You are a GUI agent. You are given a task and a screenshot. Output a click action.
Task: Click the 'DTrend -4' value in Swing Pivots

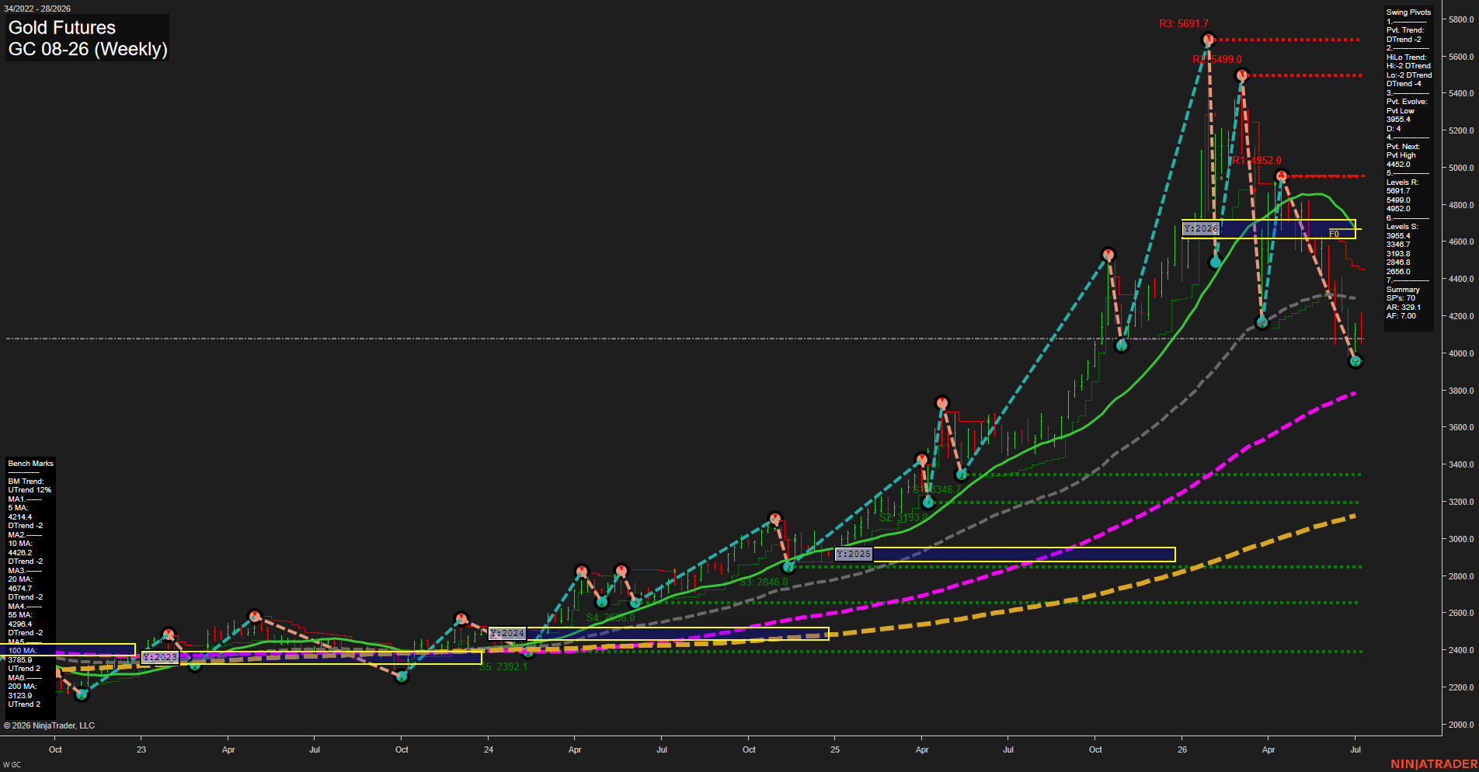pyautogui.click(x=1404, y=84)
